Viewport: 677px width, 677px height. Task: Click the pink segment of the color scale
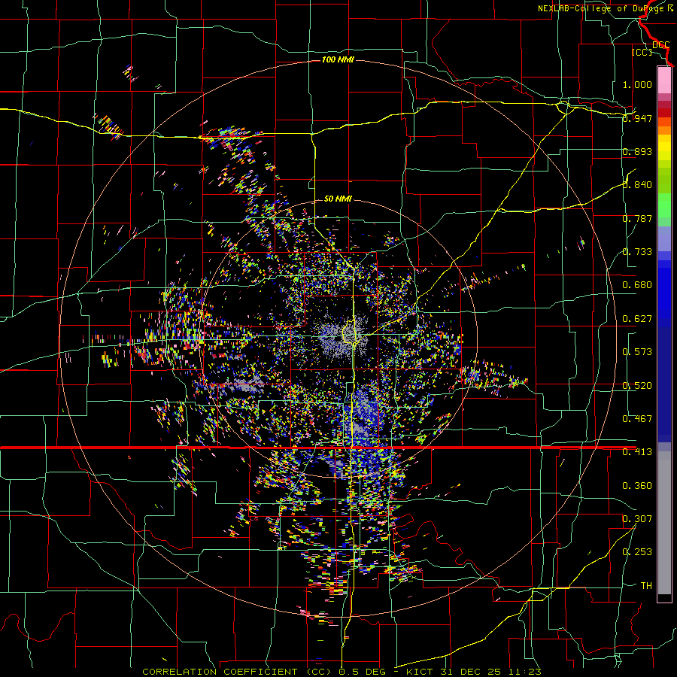(x=664, y=80)
